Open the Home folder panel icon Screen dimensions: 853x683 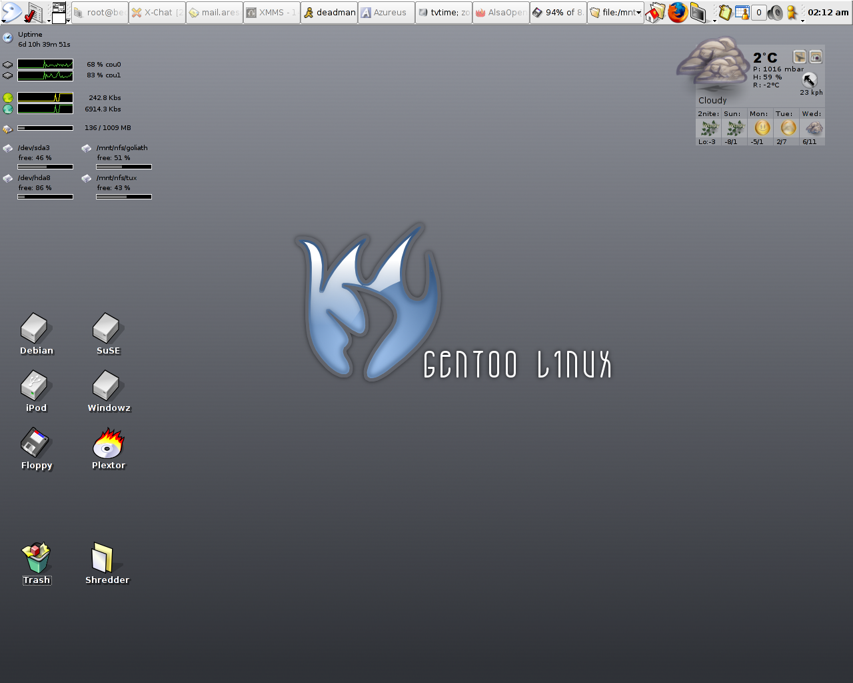[x=655, y=12]
